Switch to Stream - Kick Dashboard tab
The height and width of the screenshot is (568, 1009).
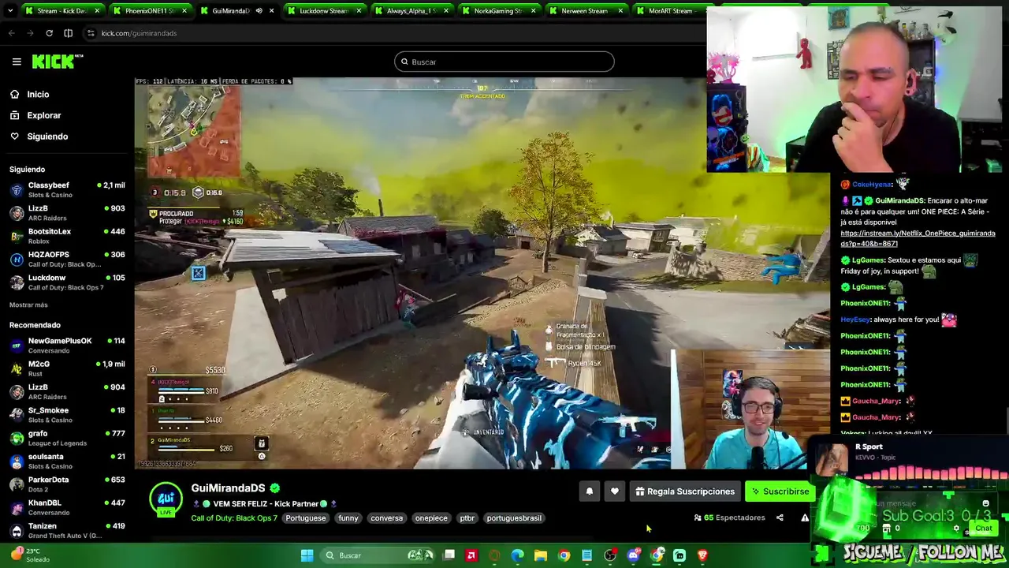pyautogui.click(x=63, y=11)
